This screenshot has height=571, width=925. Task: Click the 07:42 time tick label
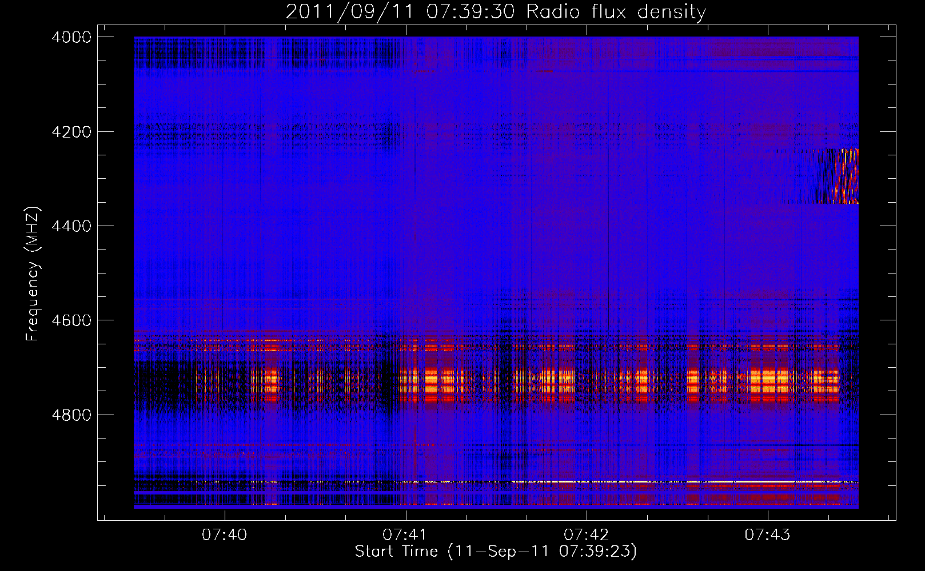[x=587, y=534]
